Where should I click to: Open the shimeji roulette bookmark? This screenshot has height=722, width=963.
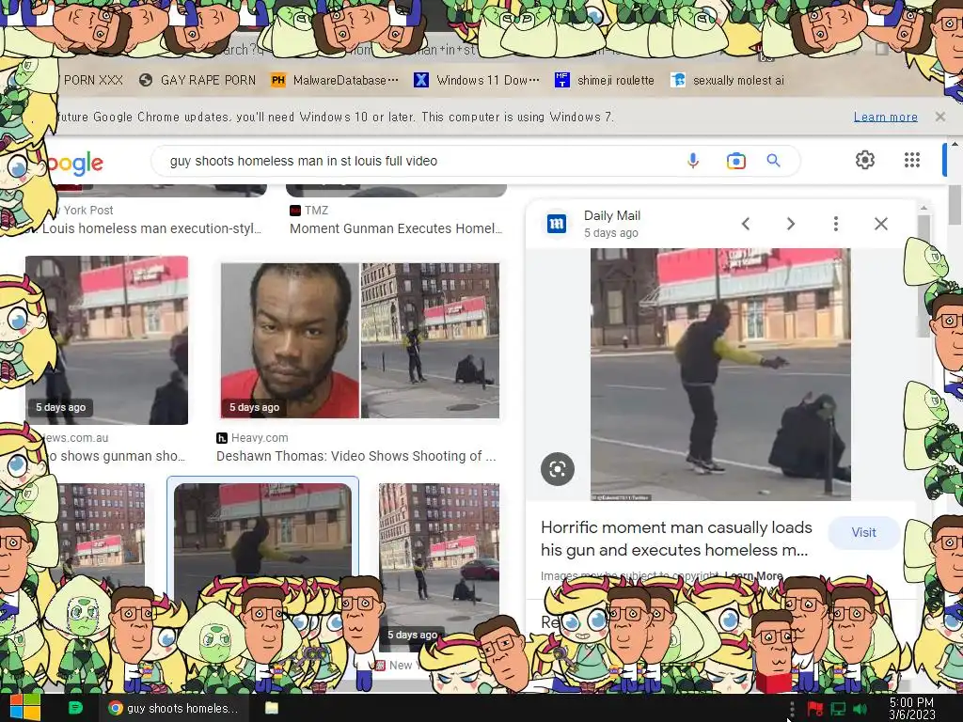605,80
